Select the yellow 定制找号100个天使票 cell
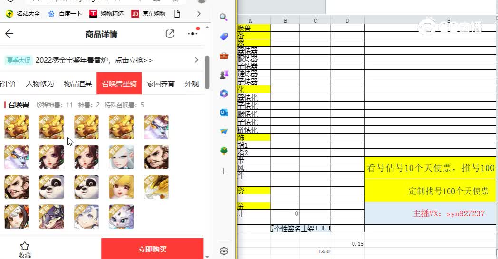The image size is (498, 259). pyautogui.click(x=431, y=191)
